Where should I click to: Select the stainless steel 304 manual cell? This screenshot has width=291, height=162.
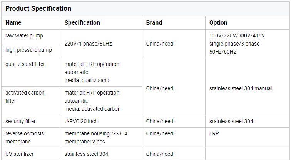click(241, 88)
